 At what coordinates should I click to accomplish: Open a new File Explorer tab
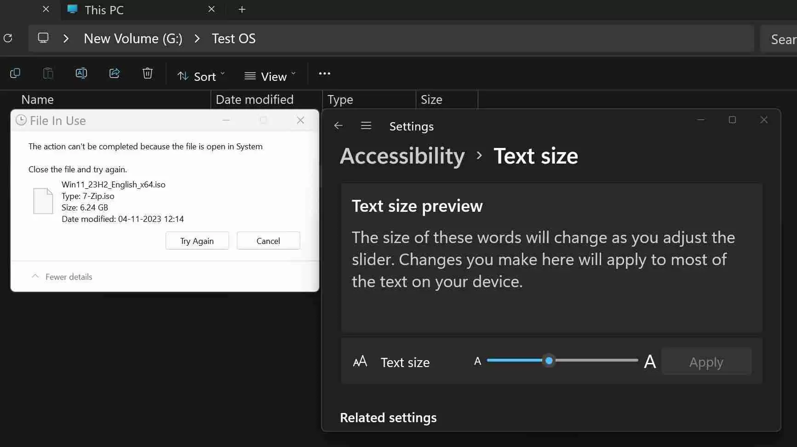[x=242, y=9]
